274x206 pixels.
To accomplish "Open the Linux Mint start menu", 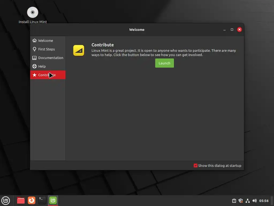I will tap(6, 201).
